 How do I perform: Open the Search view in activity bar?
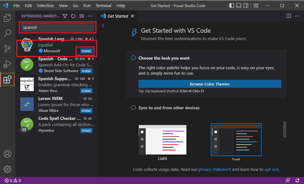tap(7, 33)
